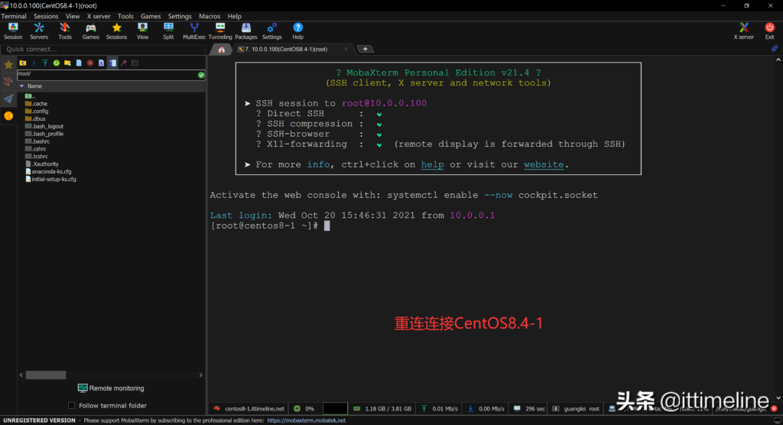783x425 pixels.
Task: Switch to the home tab
Action: [x=221, y=49]
